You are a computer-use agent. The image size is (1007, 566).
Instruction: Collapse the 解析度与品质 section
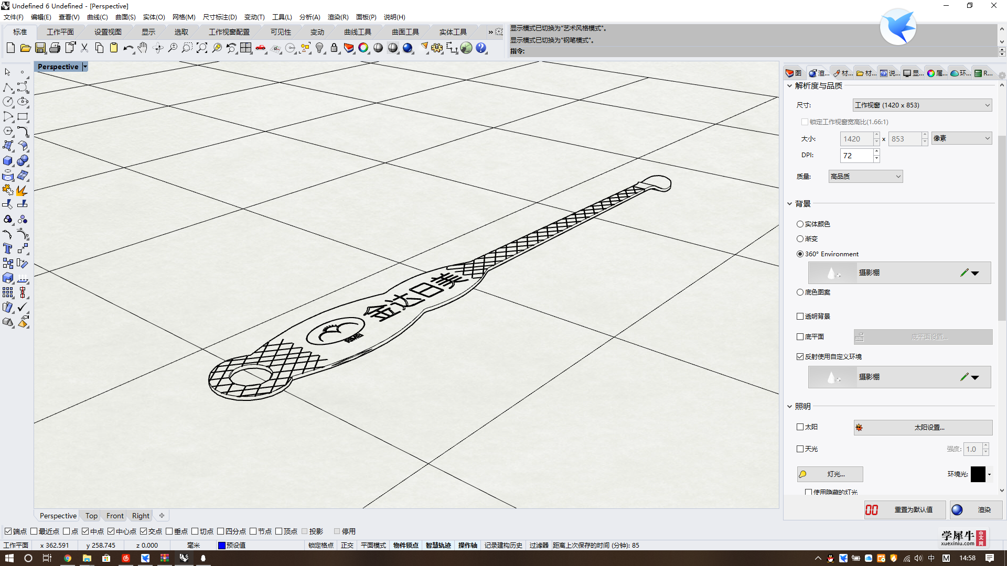click(789, 86)
